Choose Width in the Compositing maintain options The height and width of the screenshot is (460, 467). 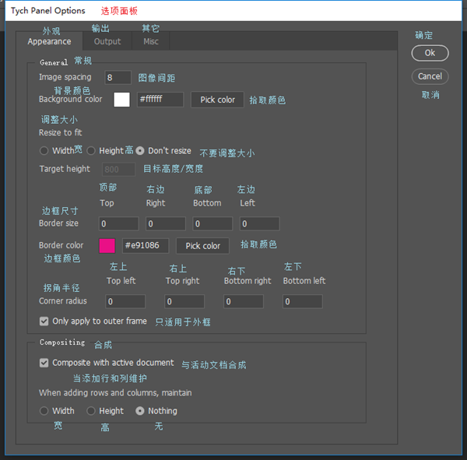pyautogui.click(x=44, y=411)
